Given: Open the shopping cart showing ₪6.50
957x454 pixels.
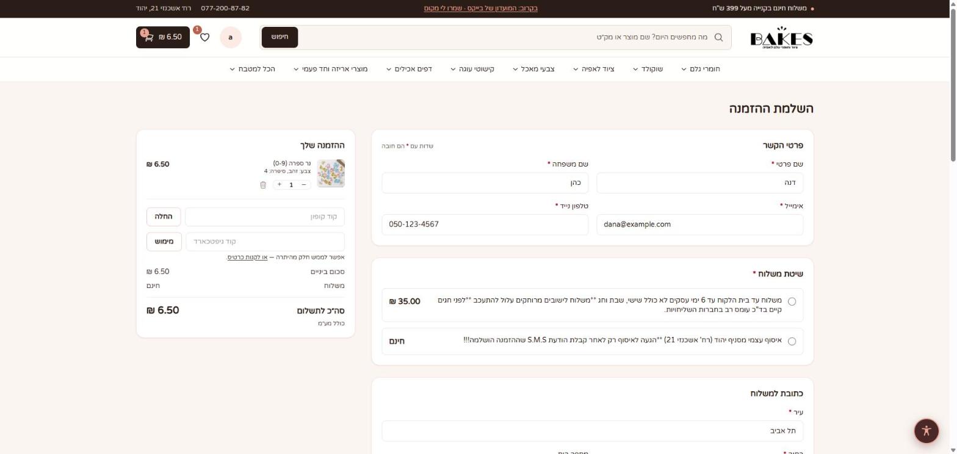Looking at the screenshot, I should coord(163,37).
